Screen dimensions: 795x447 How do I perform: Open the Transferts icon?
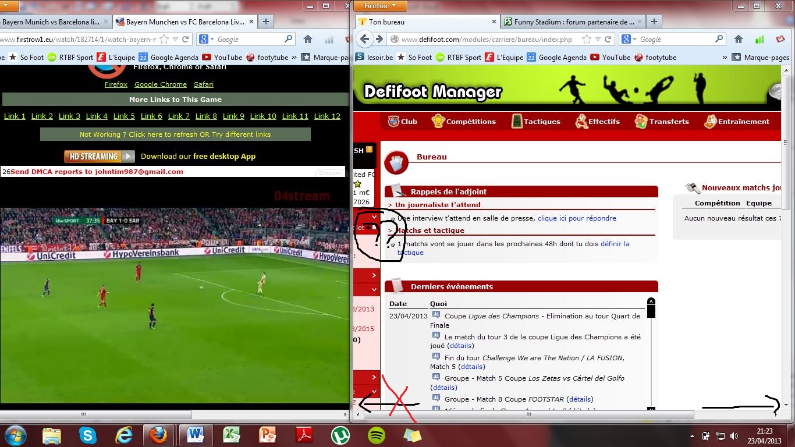pyautogui.click(x=641, y=122)
